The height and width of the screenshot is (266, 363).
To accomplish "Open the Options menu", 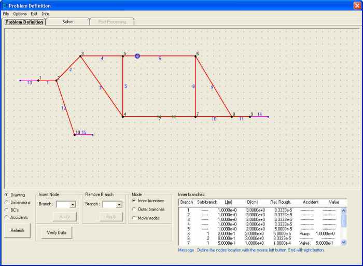I will 20,13.
